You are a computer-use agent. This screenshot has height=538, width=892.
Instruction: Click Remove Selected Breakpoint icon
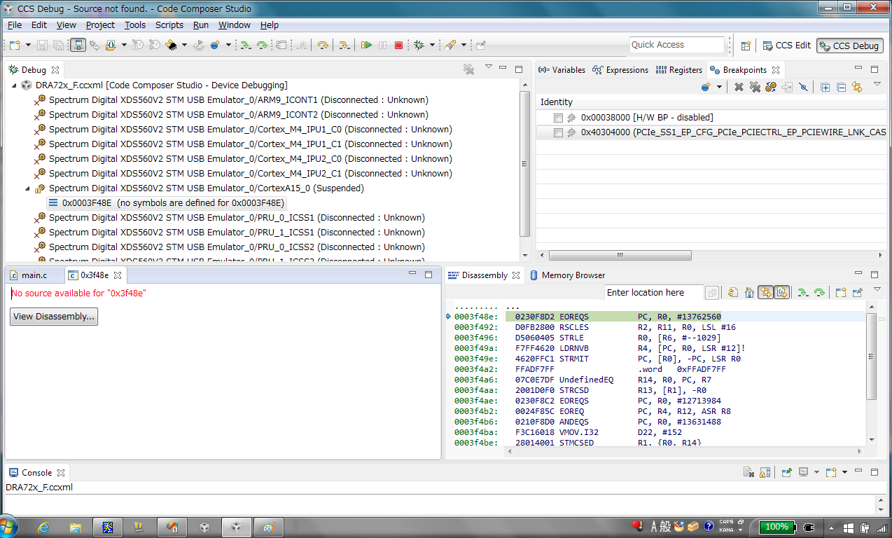(x=739, y=87)
